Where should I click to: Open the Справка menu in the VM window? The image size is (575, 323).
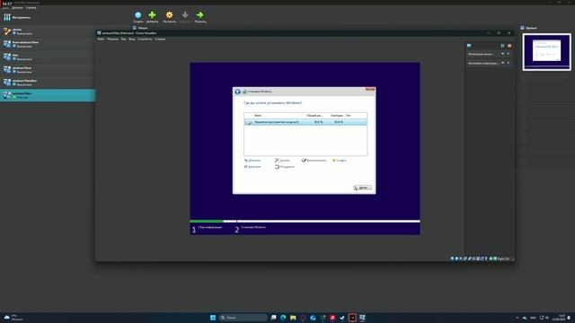click(160, 39)
